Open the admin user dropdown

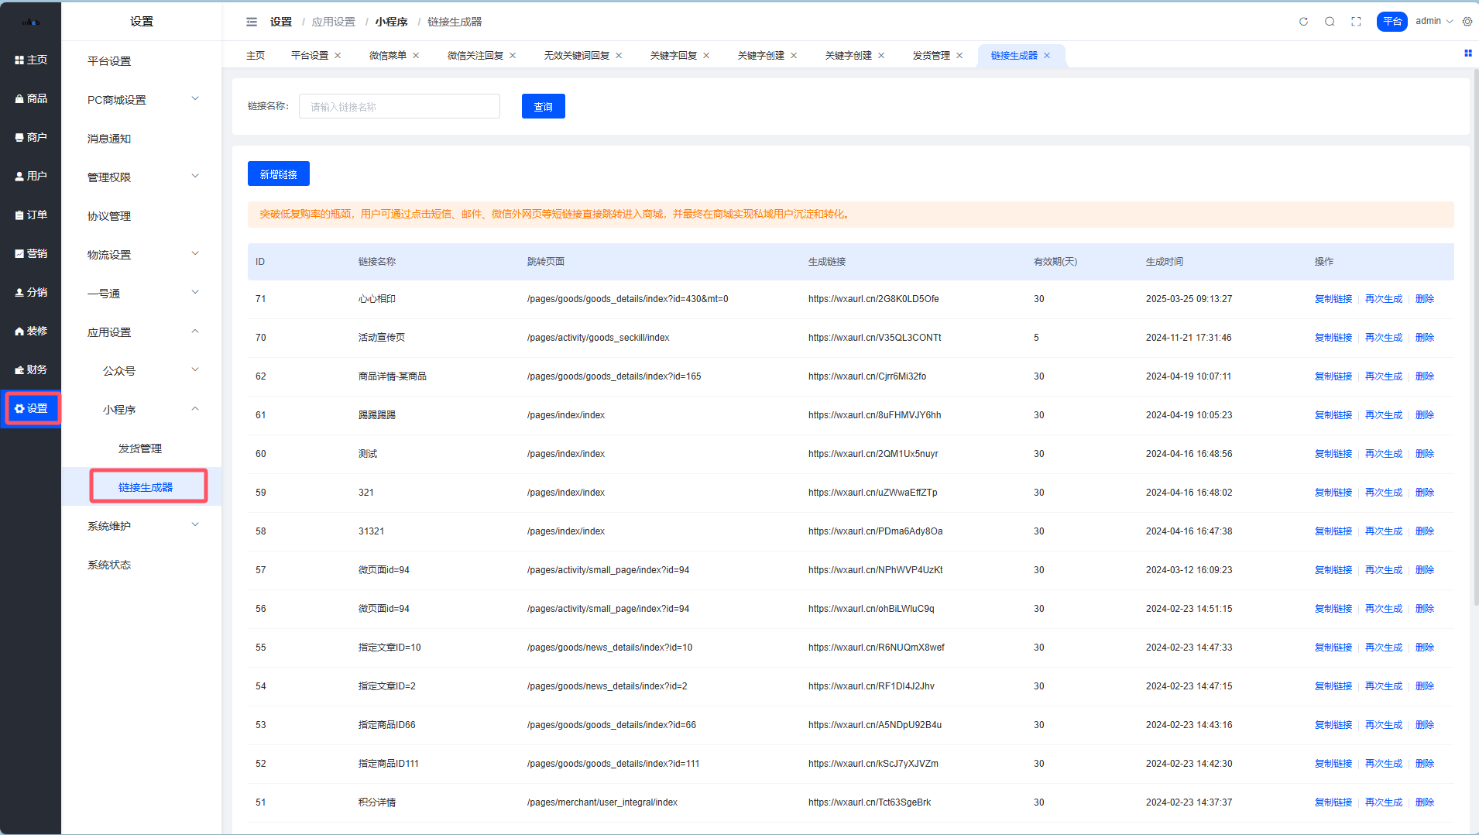click(x=1433, y=22)
